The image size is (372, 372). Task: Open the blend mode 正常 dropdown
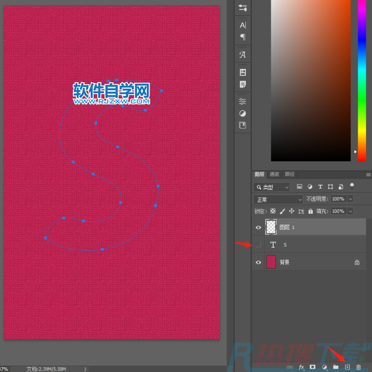(x=278, y=199)
